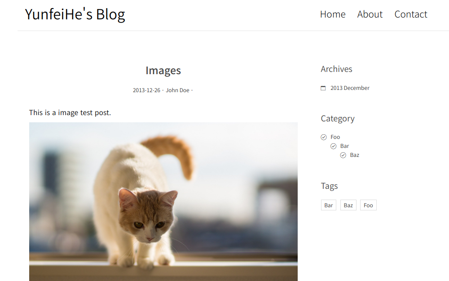
Task: Open the About page
Action: coord(370,14)
